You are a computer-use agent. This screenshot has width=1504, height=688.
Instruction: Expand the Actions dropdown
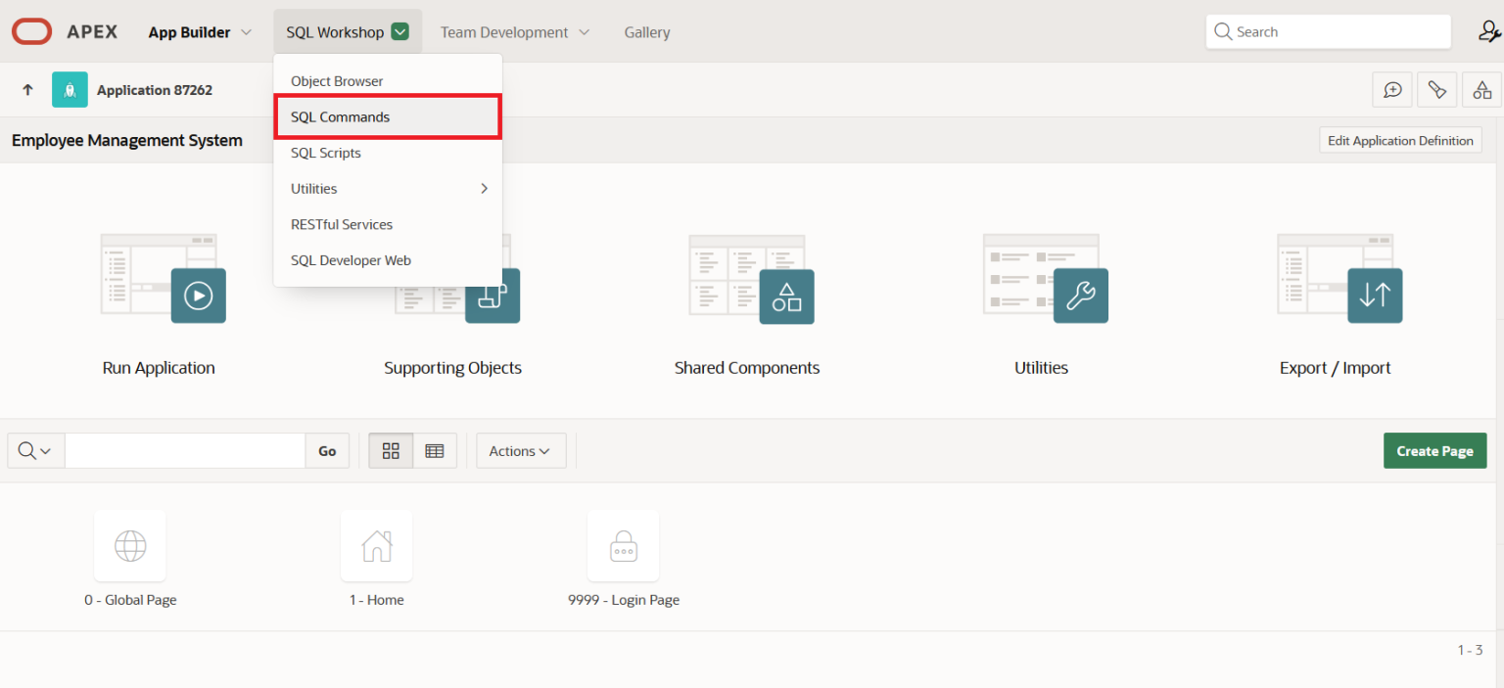tap(520, 450)
